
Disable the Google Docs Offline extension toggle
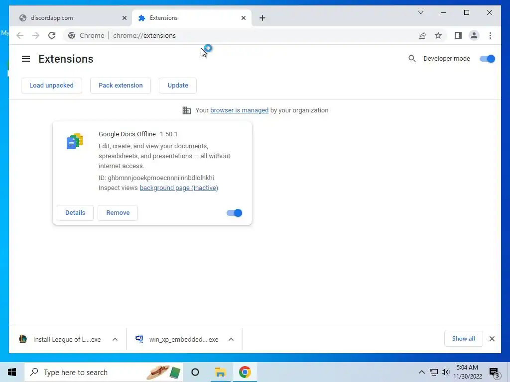pos(234,213)
